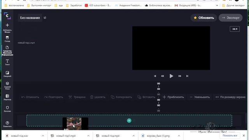Click По размеру экрана fit button
This screenshot has height=140, width=249.
pyautogui.click(x=230, y=97)
